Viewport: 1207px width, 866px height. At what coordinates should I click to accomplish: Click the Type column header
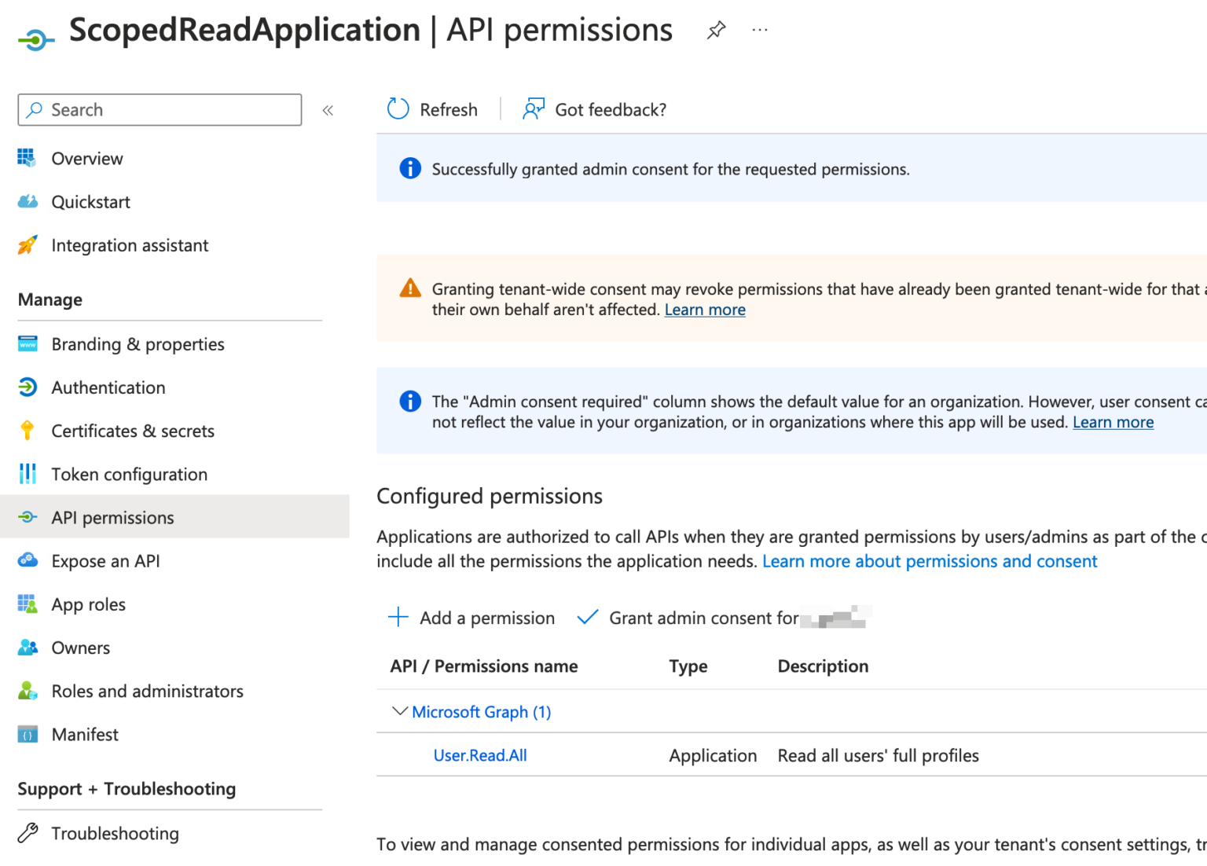tap(688, 666)
